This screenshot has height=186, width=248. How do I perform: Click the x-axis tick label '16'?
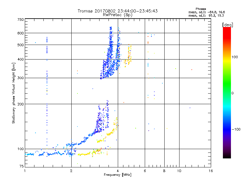pyautogui.click(x=211, y=171)
